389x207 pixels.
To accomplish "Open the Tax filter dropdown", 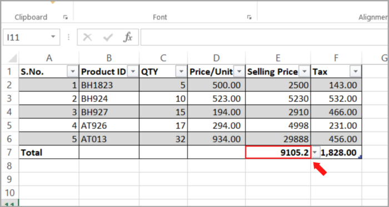I will [356, 72].
